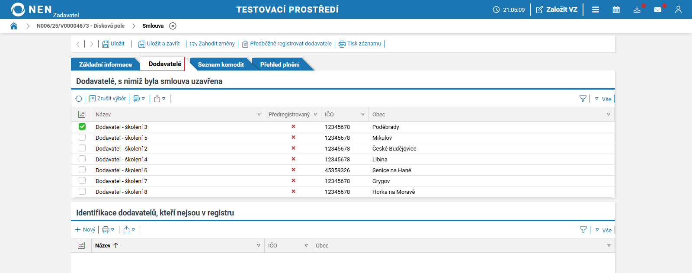Screen dimensions: 692x273
Task: Open column settings icon of the Dodavatelé table
Action: point(82,114)
